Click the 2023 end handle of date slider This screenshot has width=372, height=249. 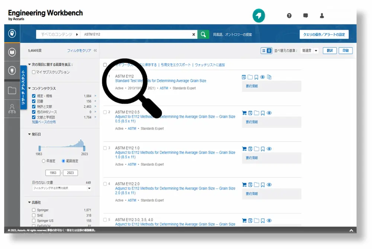(x=84, y=149)
